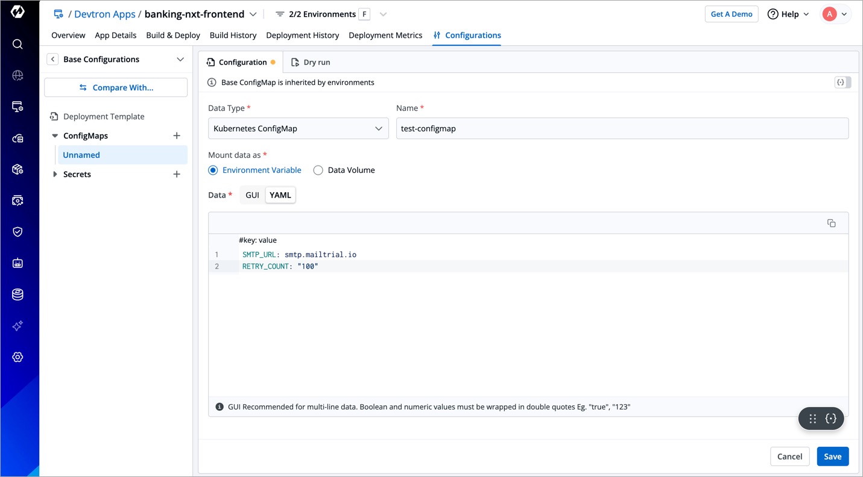Copy the YAML data with copy icon

click(831, 223)
